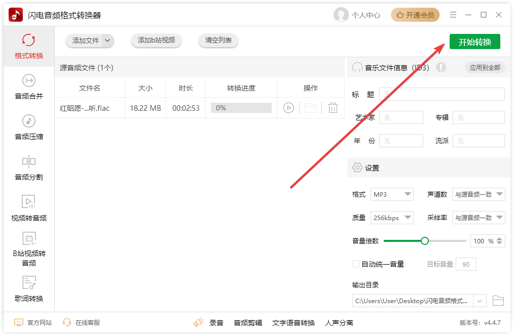Click the 开始转换 button
The height and width of the screenshot is (336, 514).
pyautogui.click(x=474, y=41)
